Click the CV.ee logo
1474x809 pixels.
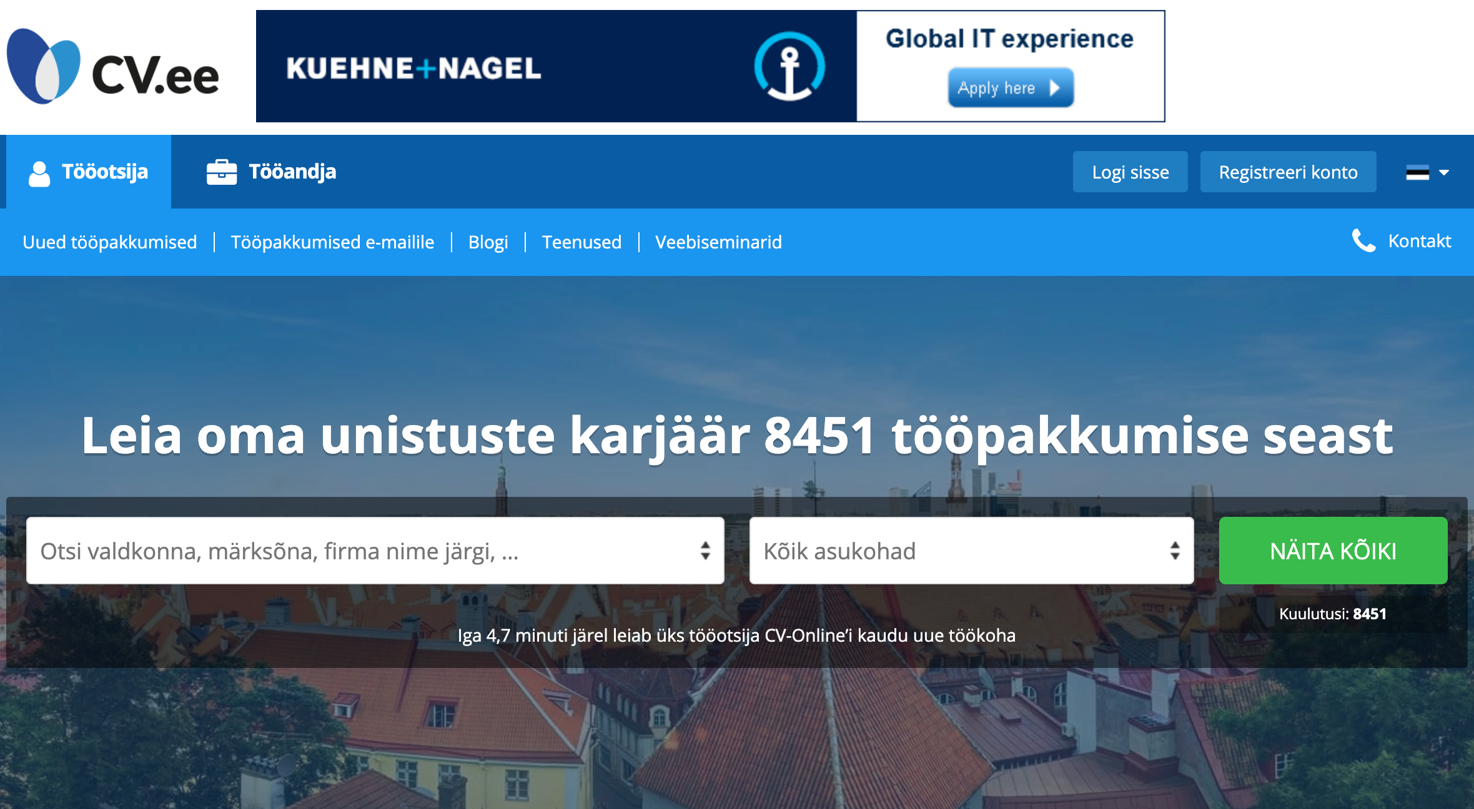click(x=112, y=66)
